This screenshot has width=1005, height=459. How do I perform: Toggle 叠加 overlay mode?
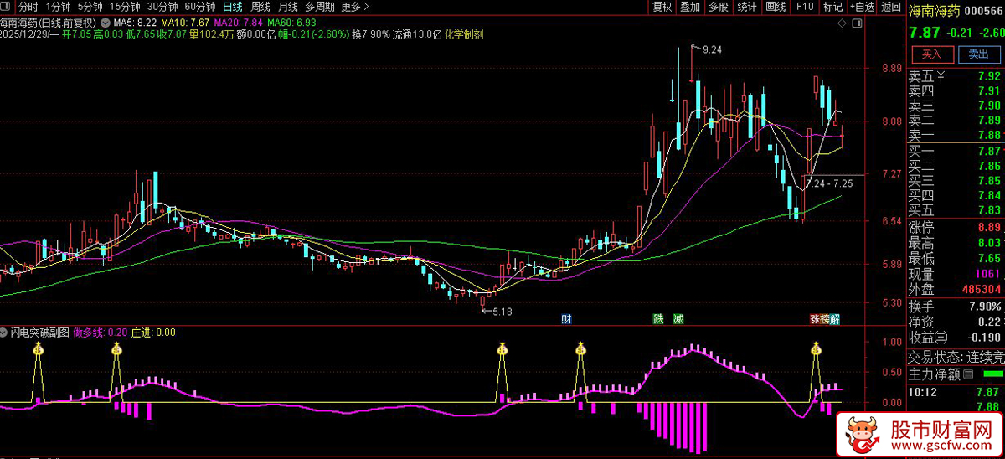point(689,7)
